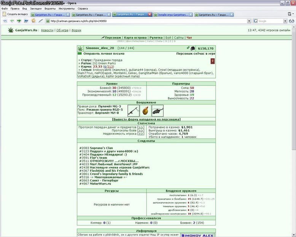Open the closed tabs trash icon

290,14
